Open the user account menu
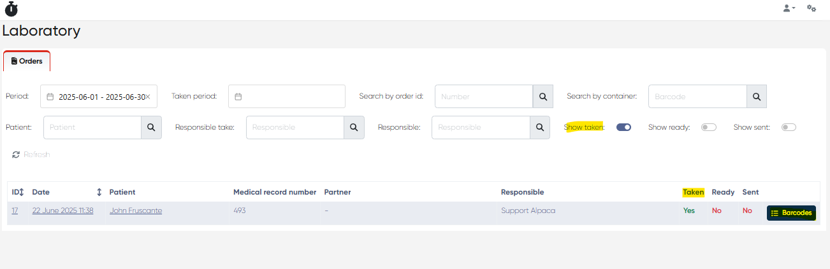This screenshot has width=830, height=269. point(789,8)
